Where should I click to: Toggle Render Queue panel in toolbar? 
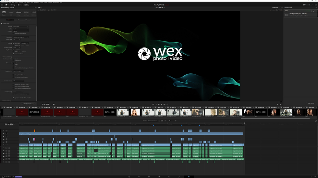(308, 5)
